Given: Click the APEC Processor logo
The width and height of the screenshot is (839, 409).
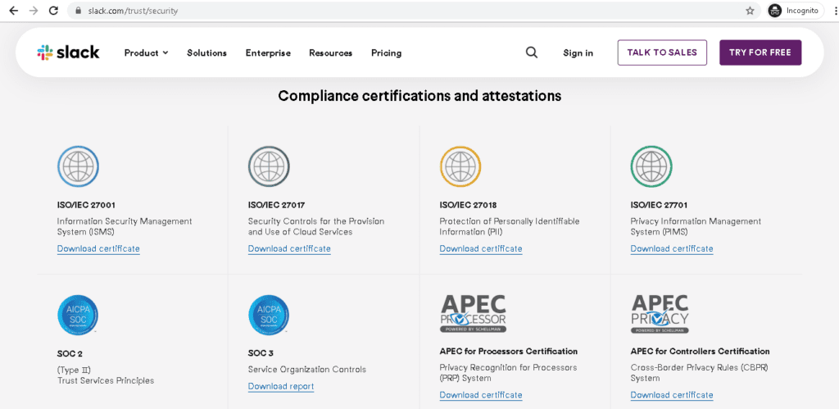Looking at the screenshot, I should pos(473,314).
